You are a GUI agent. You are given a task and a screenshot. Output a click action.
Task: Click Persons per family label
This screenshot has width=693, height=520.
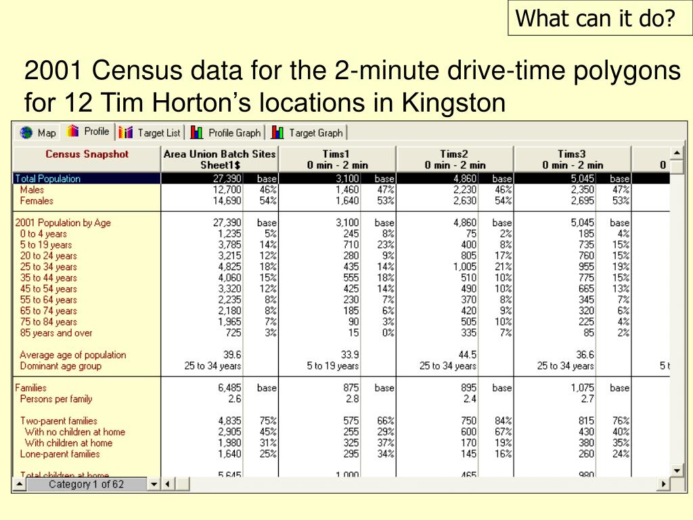(x=56, y=399)
